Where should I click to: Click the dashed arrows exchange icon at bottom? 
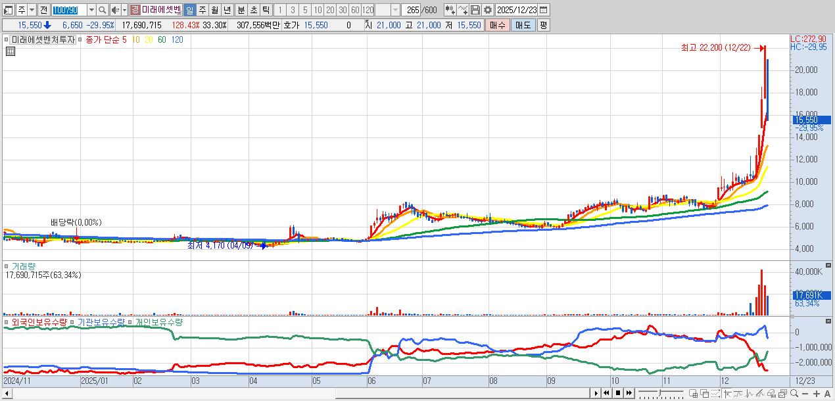tap(715, 393)
